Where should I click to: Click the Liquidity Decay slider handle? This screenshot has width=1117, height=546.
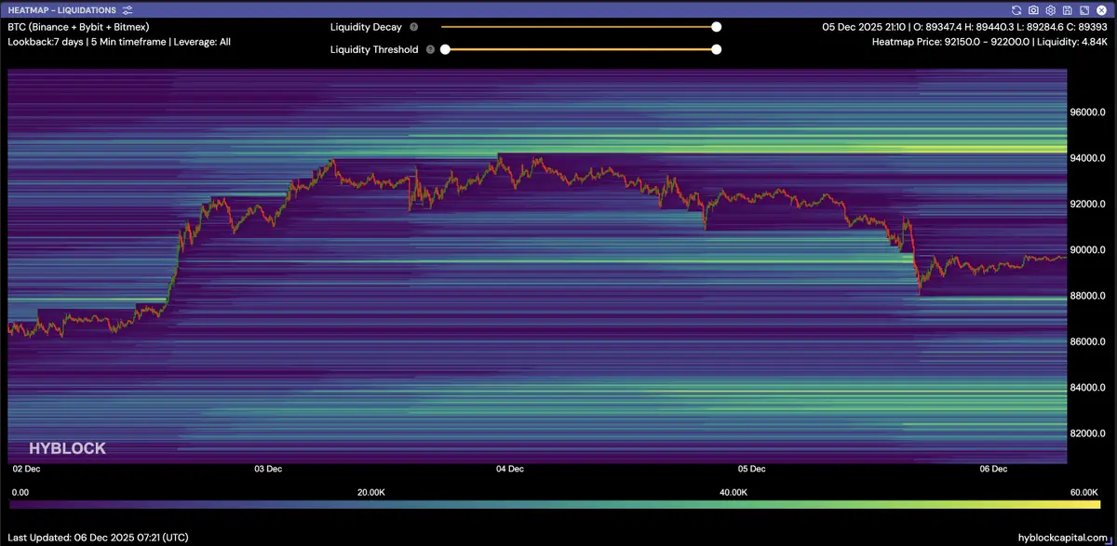pos(716,28)
